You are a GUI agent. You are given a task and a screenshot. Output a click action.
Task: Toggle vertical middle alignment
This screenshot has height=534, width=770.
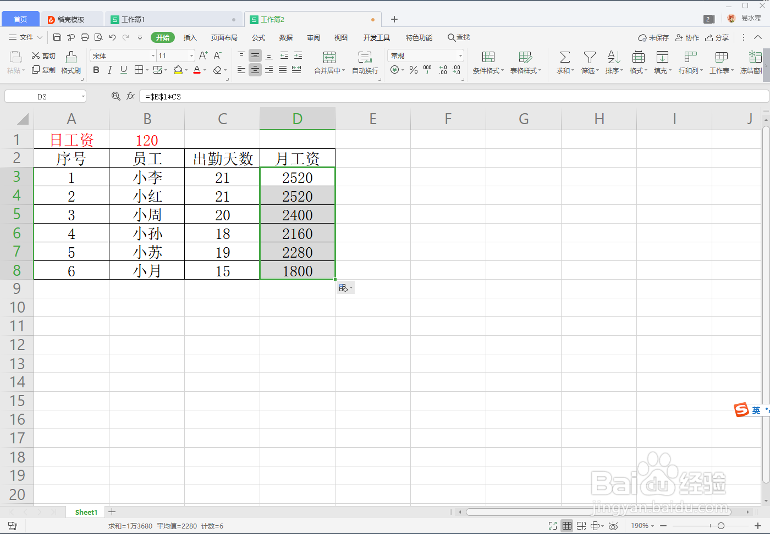[255, 55]
